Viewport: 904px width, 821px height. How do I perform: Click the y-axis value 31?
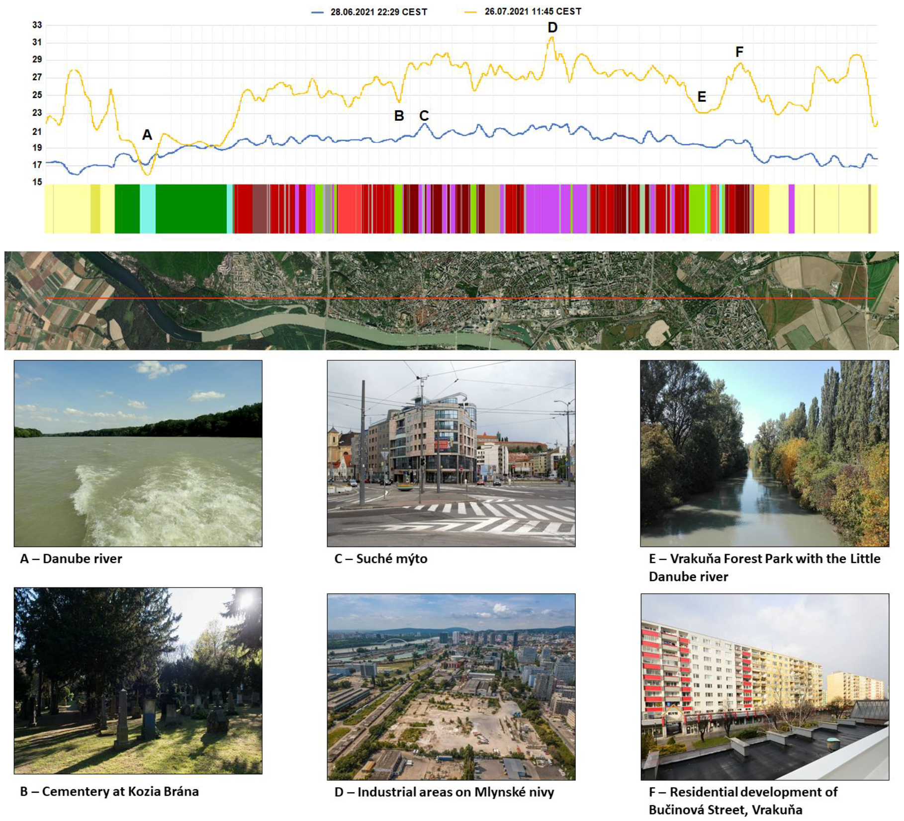[37, 42]
